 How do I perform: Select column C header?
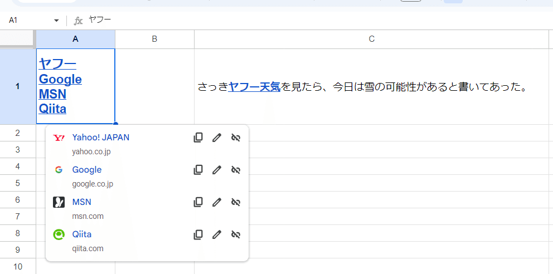[x=371, y=39]
